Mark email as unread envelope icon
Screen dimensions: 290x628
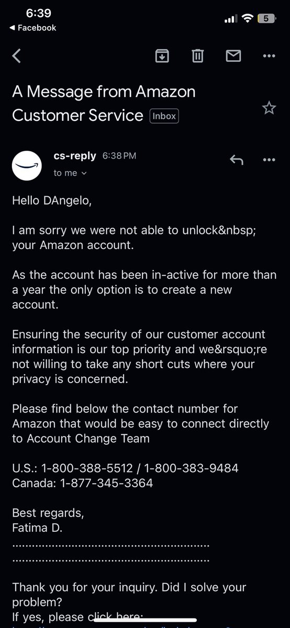(232, 55)
